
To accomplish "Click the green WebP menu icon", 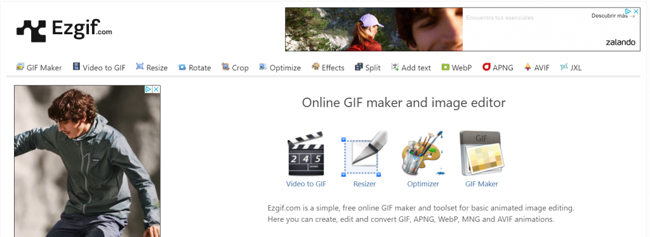I will (x=446, y=67).
